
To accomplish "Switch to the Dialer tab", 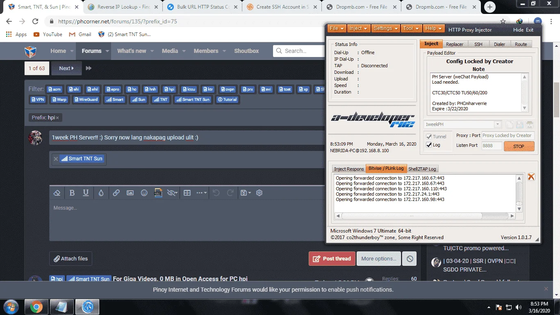I will [x=499, y=44].
